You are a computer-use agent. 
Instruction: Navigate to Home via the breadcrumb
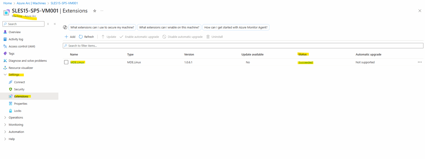coord(7,3)
